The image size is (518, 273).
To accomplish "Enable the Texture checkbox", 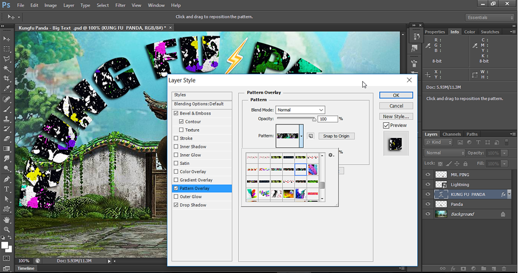I will pyautogui.click(x=181, y=130).
